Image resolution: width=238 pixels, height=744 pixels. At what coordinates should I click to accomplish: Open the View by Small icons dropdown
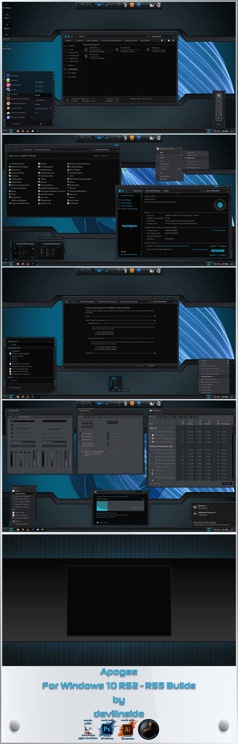(x=104, y=155)
